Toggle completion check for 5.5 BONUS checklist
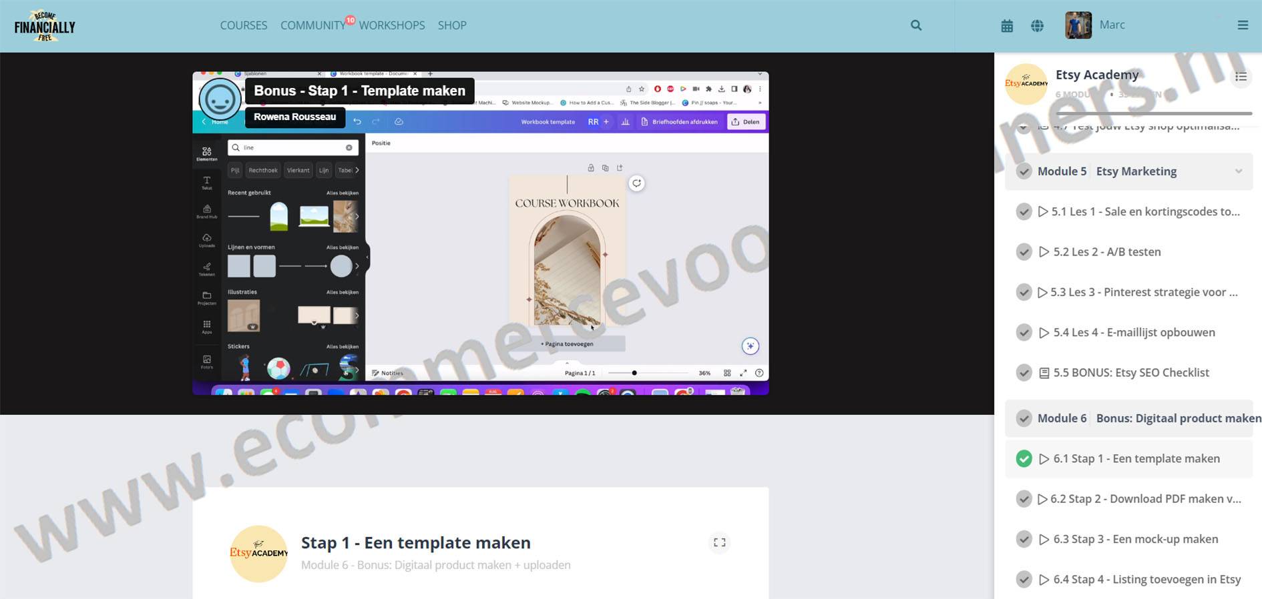This screenshot has width=1262, height=599. tap(1024, 373)
